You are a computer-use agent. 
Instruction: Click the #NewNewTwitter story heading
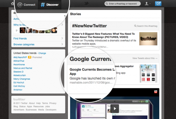pos(89,26)
